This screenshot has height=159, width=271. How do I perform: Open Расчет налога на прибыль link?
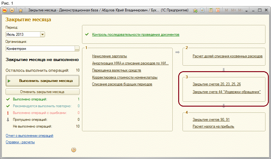[213, 127]
